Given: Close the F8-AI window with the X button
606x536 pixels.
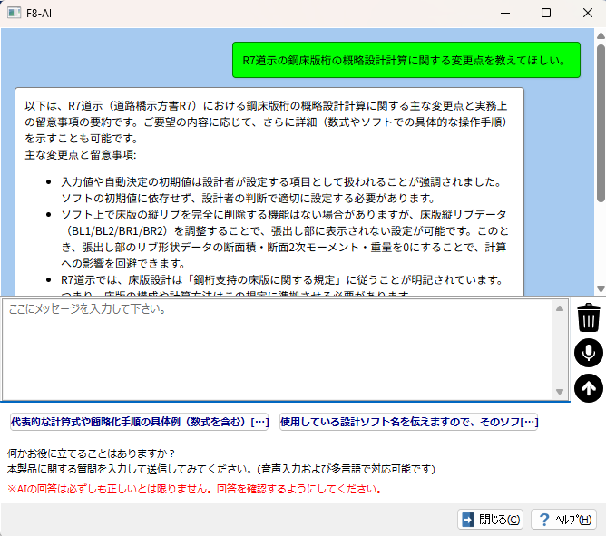Looking at the screenshot, I should [588, 13].
